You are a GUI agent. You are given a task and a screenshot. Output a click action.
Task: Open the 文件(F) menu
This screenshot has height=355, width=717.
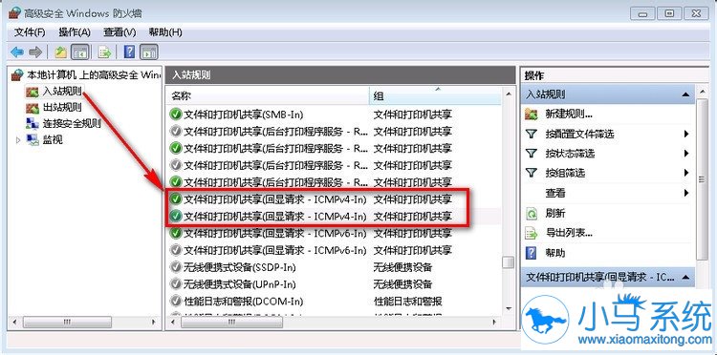(x=30, y=32)
